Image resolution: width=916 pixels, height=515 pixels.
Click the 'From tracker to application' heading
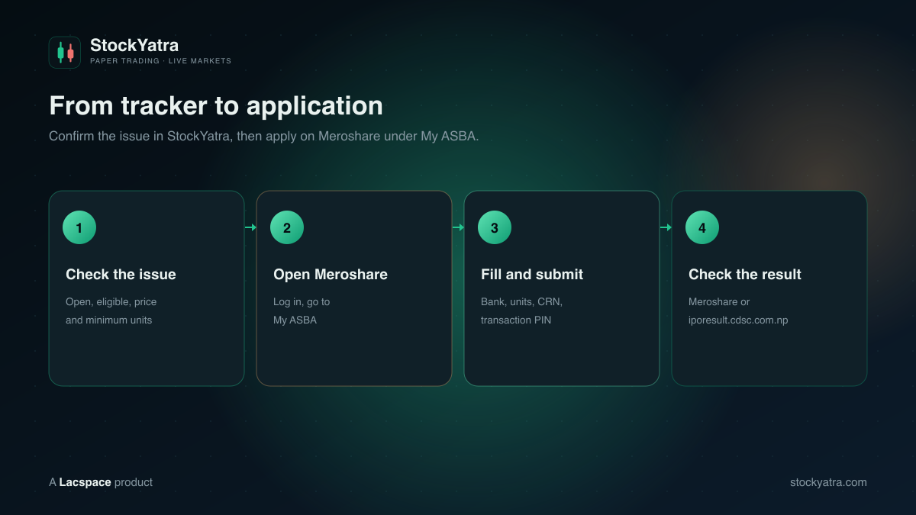point(216,105)
